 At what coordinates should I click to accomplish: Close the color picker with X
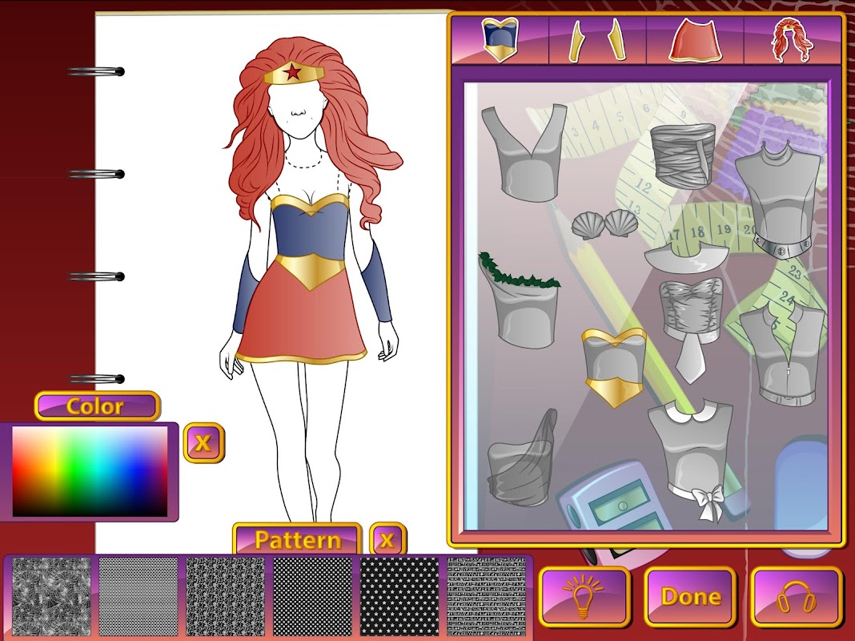(x=204, y=442)
